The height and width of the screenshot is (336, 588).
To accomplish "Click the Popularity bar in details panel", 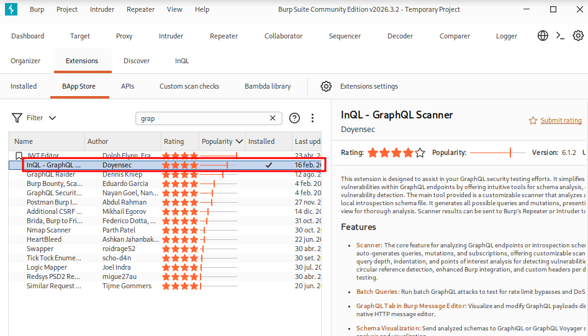I will coord(497,153).
